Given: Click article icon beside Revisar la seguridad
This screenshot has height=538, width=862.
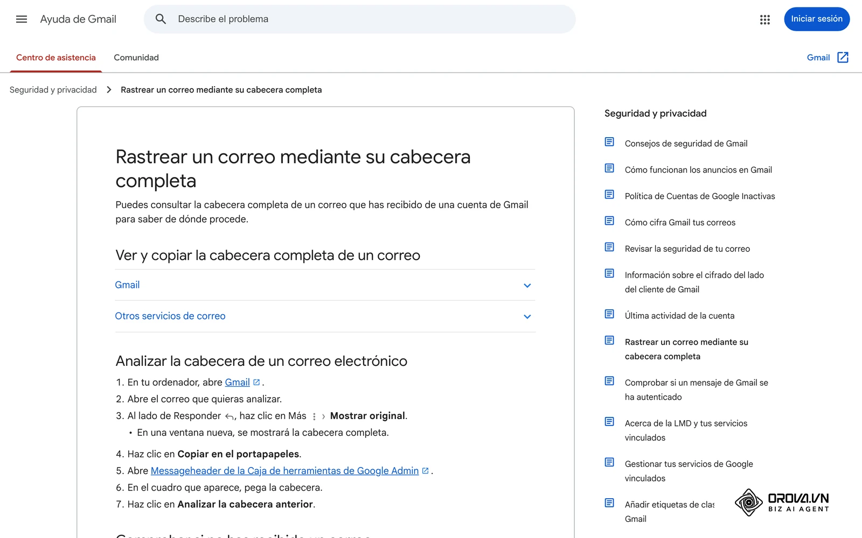Looking at the screenshot, I should click(609, 247).
